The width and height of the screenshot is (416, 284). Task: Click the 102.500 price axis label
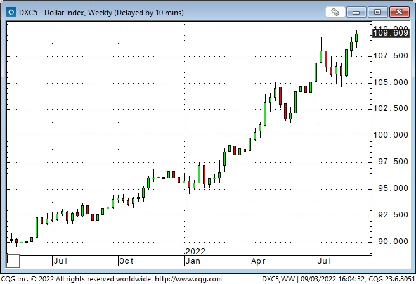[391, 108]
